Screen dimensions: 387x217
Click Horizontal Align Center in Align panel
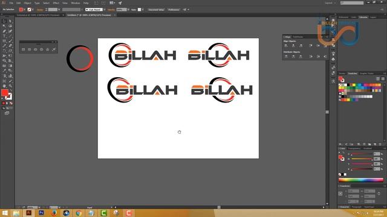[293, 46]
